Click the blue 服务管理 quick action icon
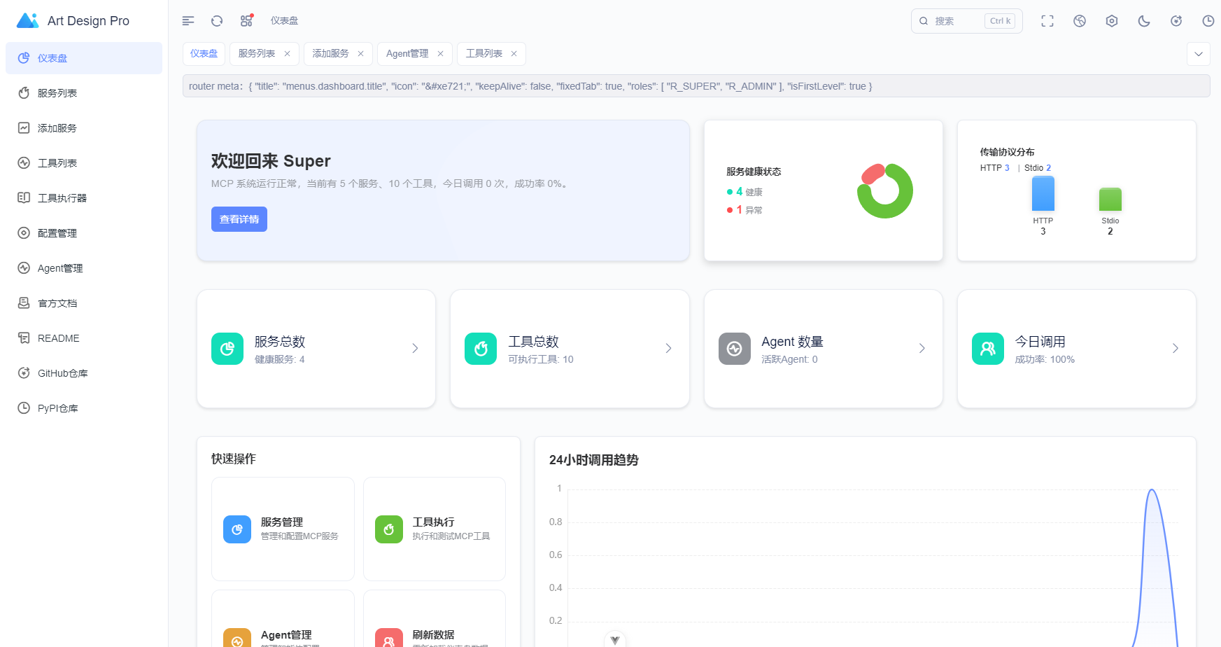Screen dimensions: 1221x647 [x=237, y=529]
